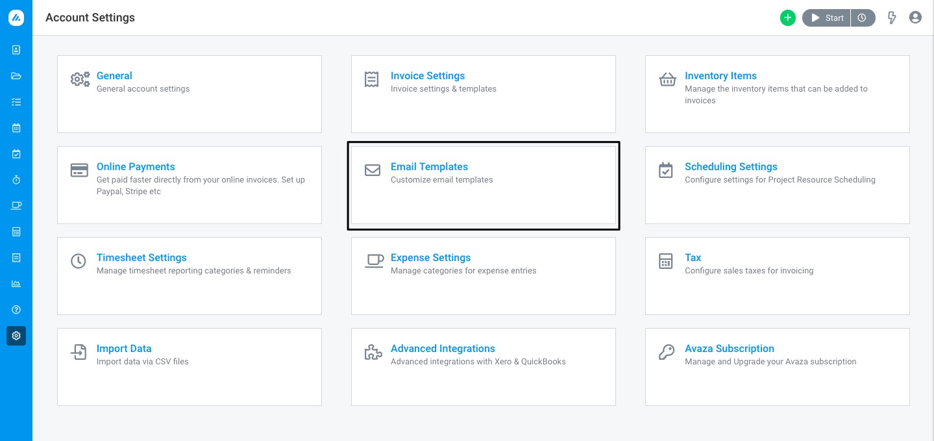Open the chart reports icon in the sidebar
The height and width of the screenshot is (441, 934).
[x=16, y=284]
